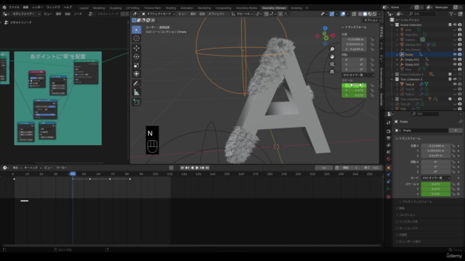This screenshot has width=465, height=261.
Task: Click the red X axis on navigation gizmo
Action: [x=333, y=36]
